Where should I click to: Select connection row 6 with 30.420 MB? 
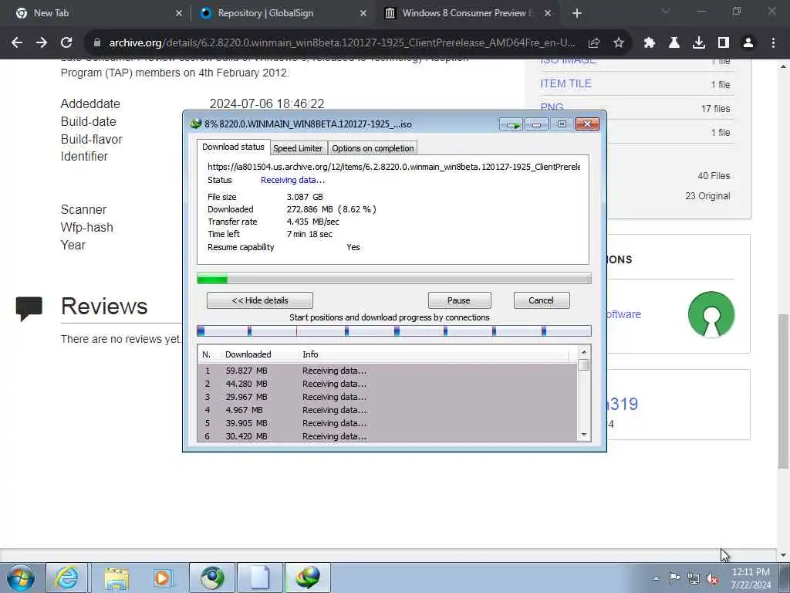pos(387,436)
